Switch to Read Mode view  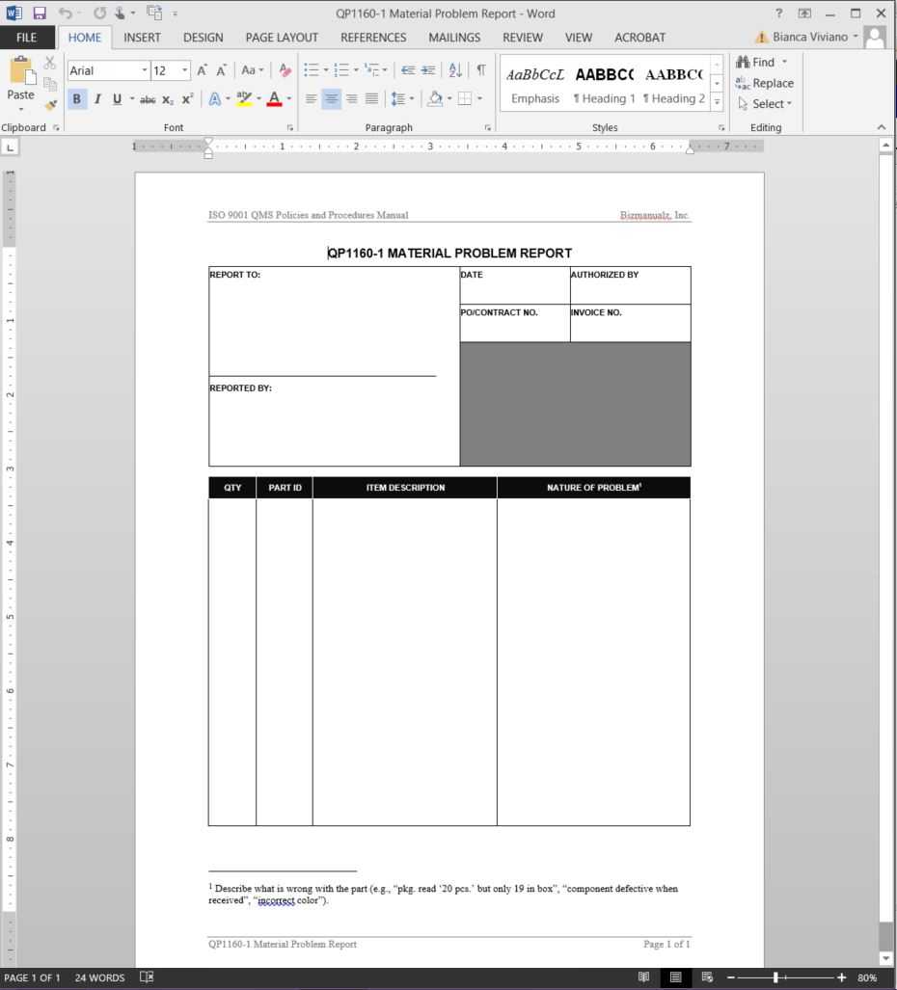[643, 977]
